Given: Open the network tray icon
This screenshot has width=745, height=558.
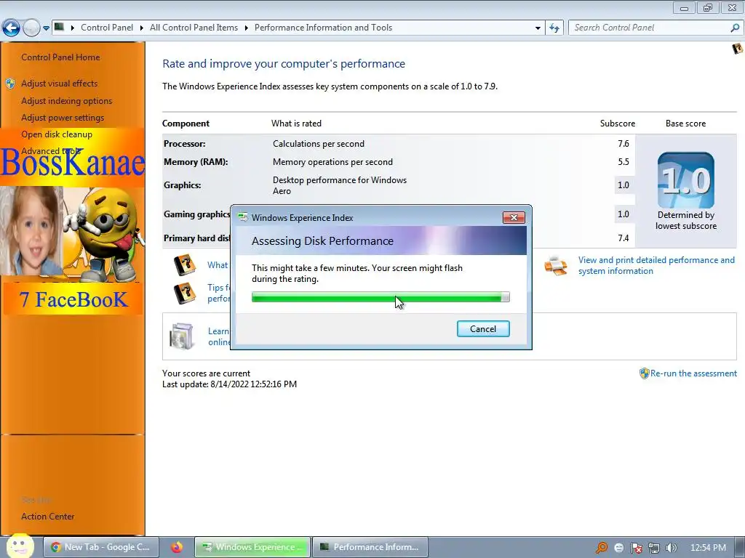Looking at the screenshot, I should click(x=654, y=548).
